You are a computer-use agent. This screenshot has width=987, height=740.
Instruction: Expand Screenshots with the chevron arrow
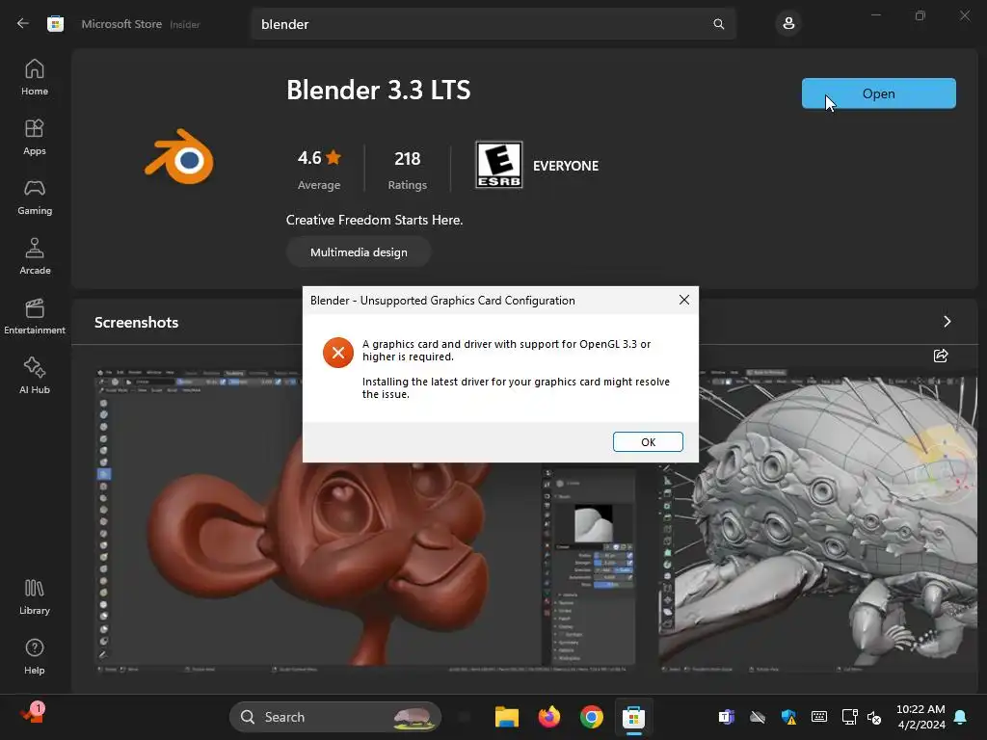pos(947,322)
